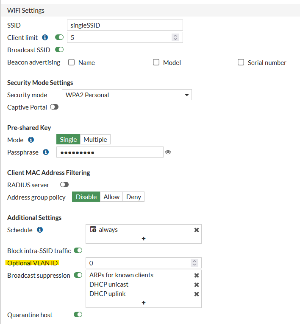Click the info icon beside Mode
This screenshot has width=300, height=324.
coord(31,139)
